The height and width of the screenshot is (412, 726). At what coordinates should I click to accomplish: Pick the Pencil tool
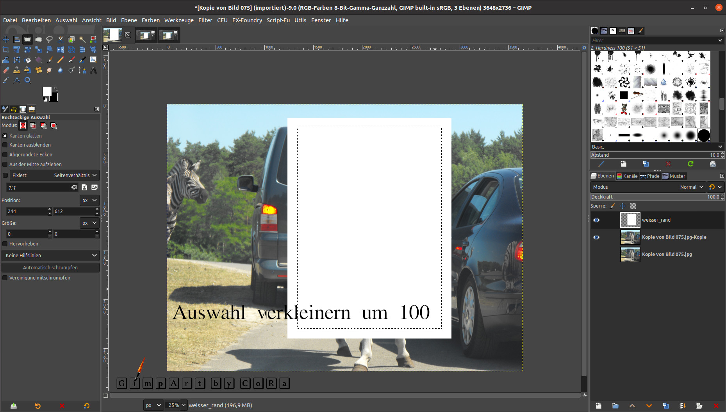click(x=61, y=60)
